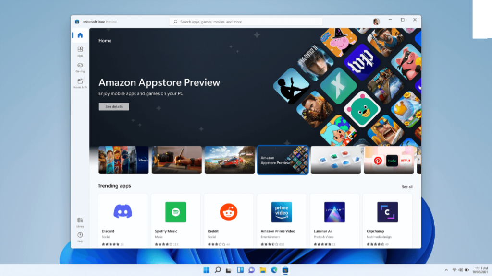Open the Movies & TV section

(x=80, y=82)
